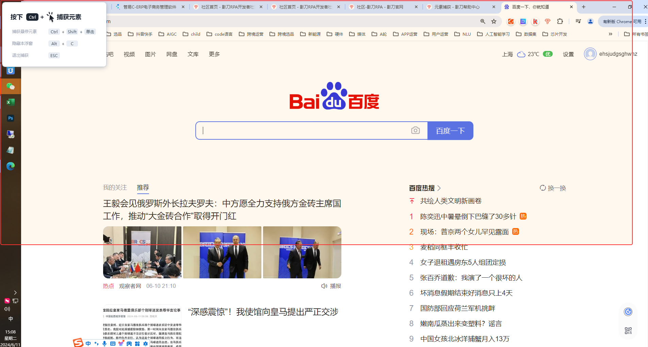Viewport: 648px width, 347px height.
Task: Click 换一换 to refresh hot searches
Action: point(553,188)
